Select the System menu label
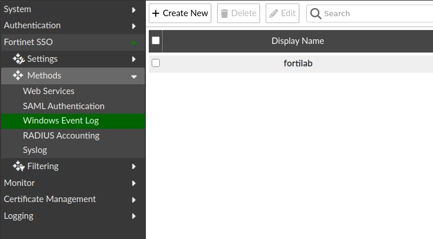 [x=17, y=9]
